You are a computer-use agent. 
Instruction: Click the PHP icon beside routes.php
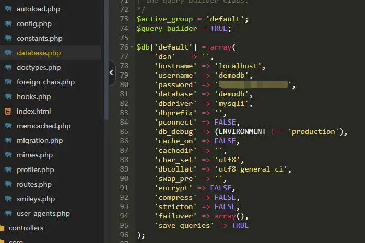coord(8,185)
